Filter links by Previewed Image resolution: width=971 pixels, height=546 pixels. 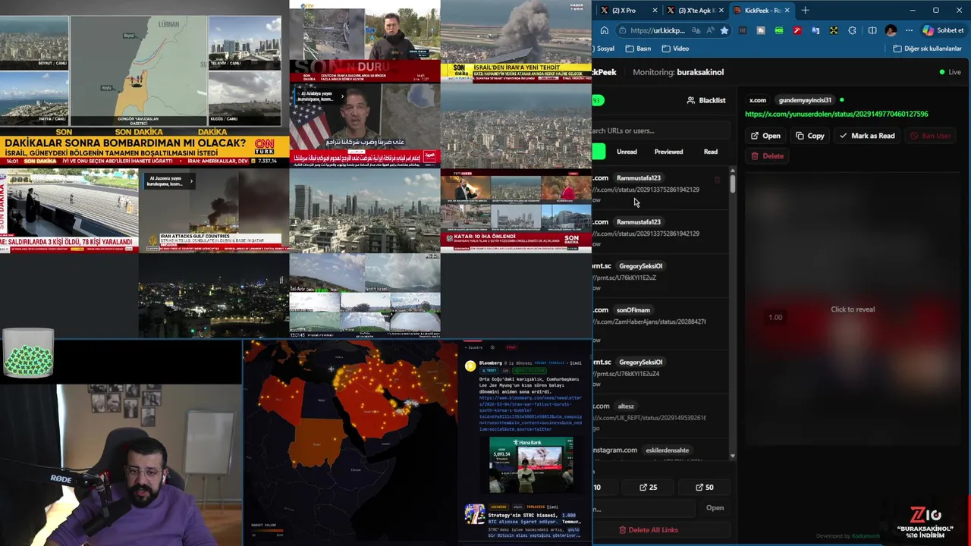(x=668, y=152)
